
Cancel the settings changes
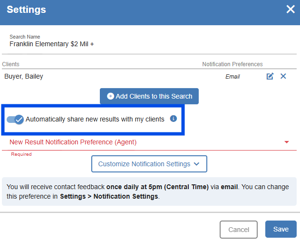(238, 230)
